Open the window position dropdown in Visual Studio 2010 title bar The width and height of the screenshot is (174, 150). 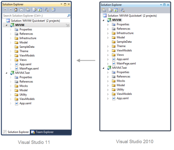161,5
